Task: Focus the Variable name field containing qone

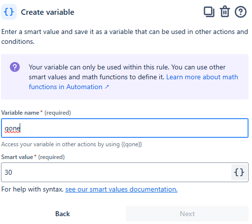Action: (125, 128)
